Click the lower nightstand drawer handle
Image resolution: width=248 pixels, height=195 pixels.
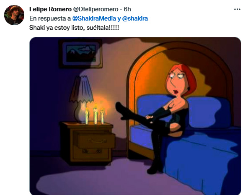pos(92,151)
